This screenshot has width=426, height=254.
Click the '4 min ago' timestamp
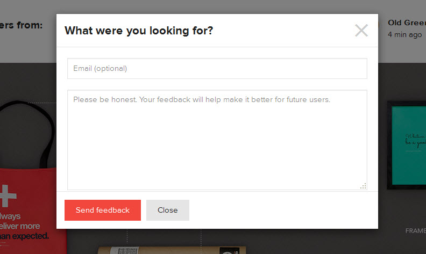click(x=404, y=35)
